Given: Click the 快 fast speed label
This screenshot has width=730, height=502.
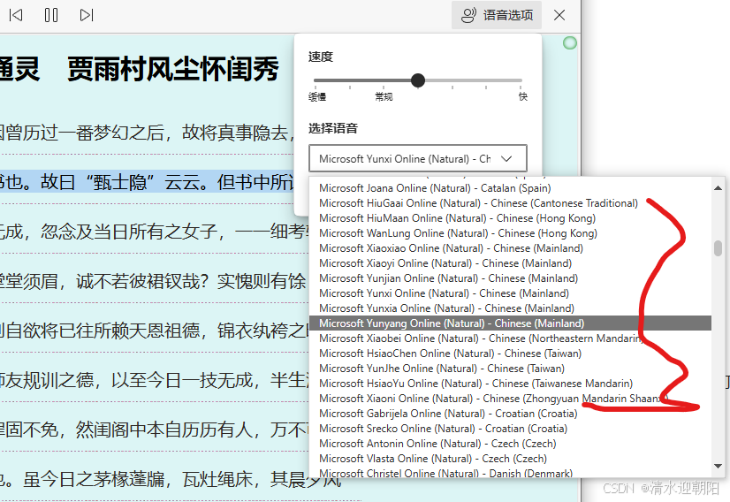Looking at the screenshot, I should pos(523,96).
